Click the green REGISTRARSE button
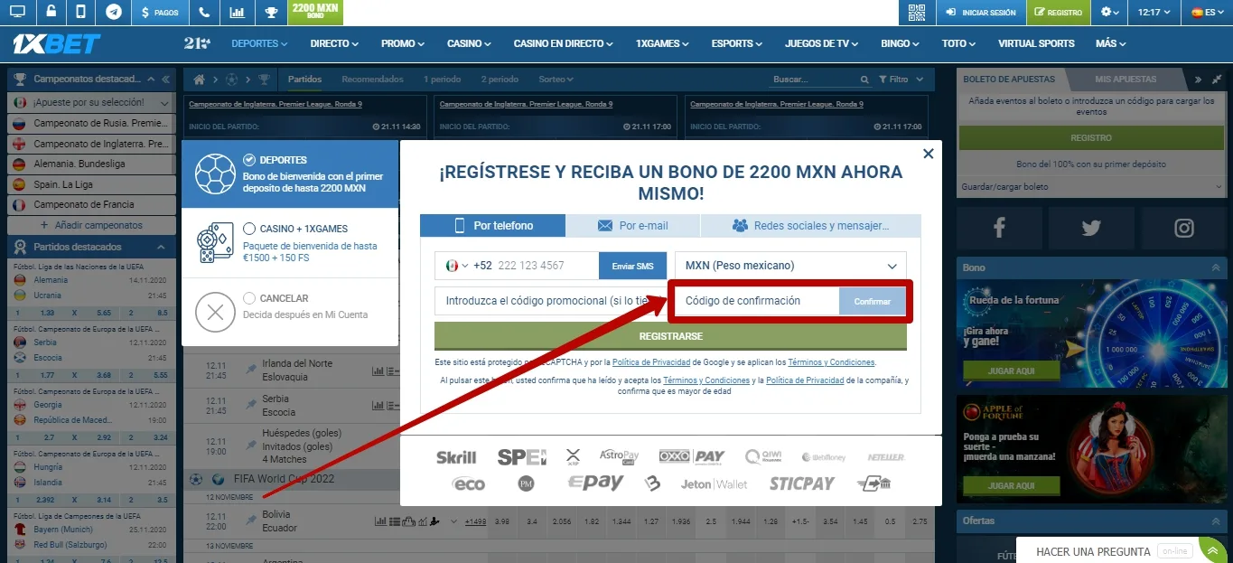The height and width of the screenshot is (563, 1233). tap(670, 336)
